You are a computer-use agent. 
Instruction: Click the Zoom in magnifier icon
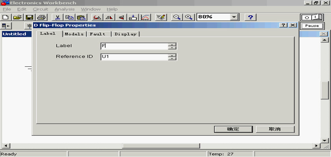coord(189,17)
